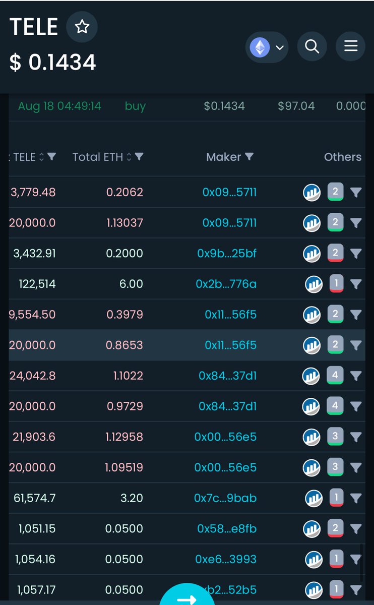Click the $97.04 trade value
This screenshot has height=605, width=374.
point(296,106)
